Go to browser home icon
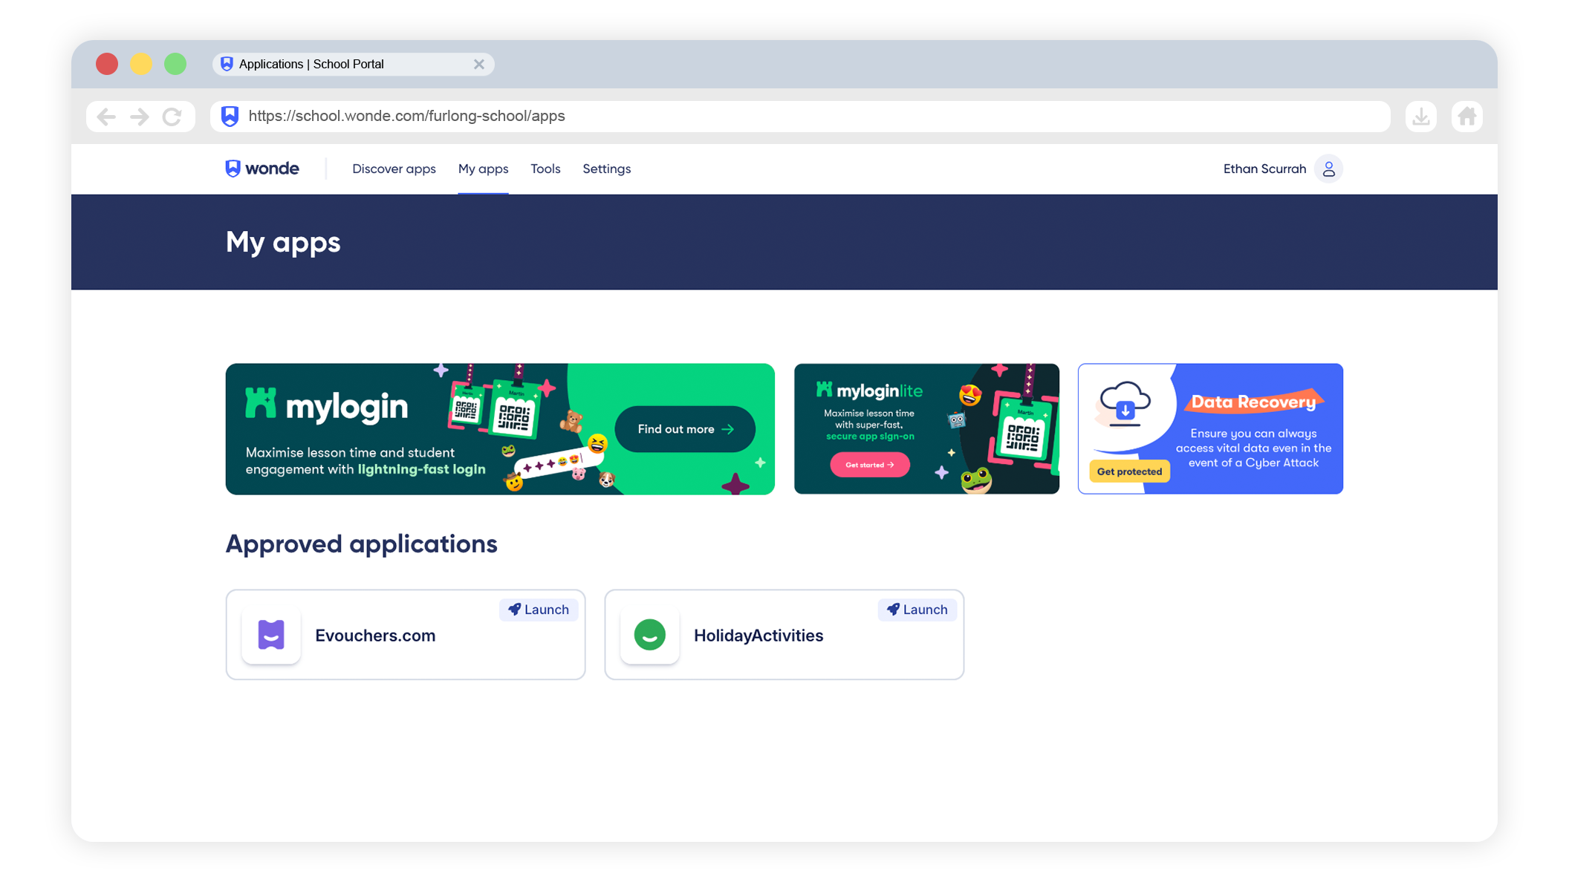The height and width of the screenshot is (882, 1569). [1466, 117]
